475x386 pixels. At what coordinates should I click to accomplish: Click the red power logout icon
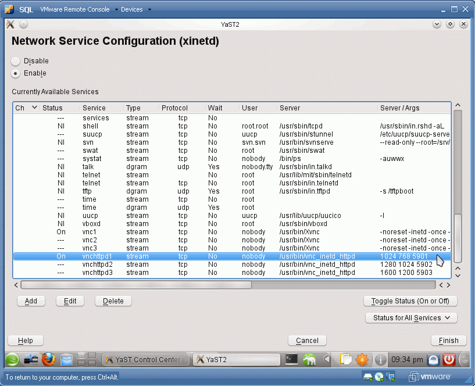point(449,360)
